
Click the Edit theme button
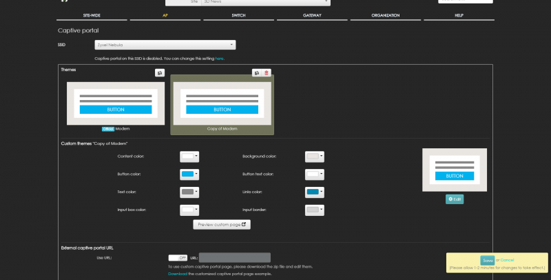455,199
